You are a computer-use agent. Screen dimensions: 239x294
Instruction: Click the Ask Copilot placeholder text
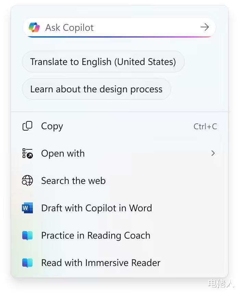[70, 28]
